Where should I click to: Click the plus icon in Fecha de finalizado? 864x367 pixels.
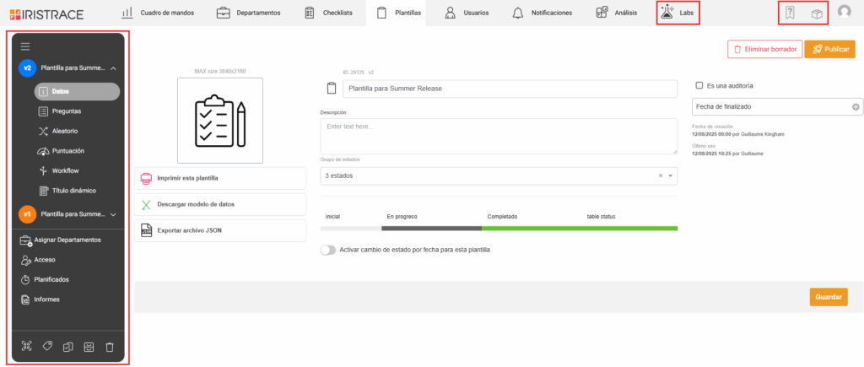pos(855,107)
